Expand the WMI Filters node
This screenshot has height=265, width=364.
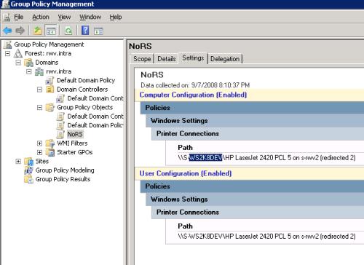(39, 143)
